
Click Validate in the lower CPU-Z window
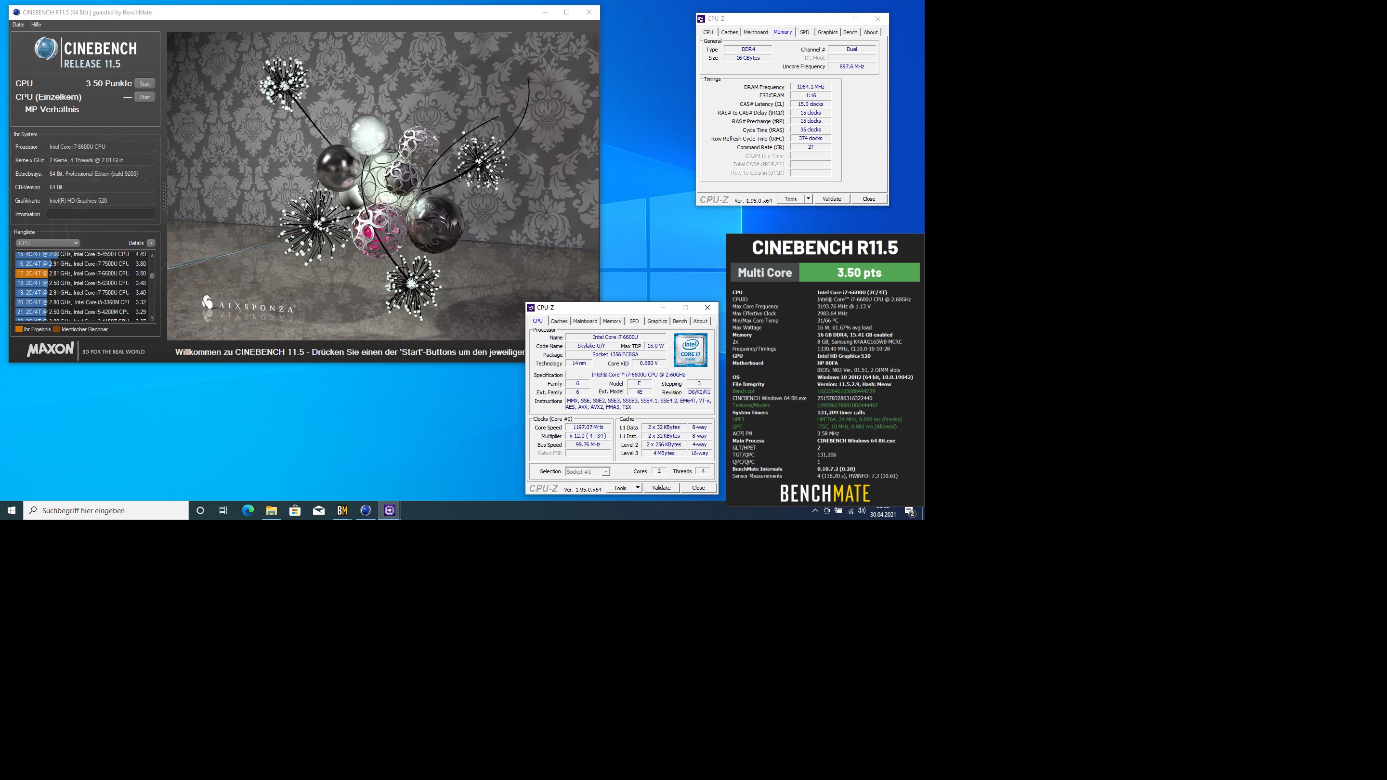pos(661,488)
